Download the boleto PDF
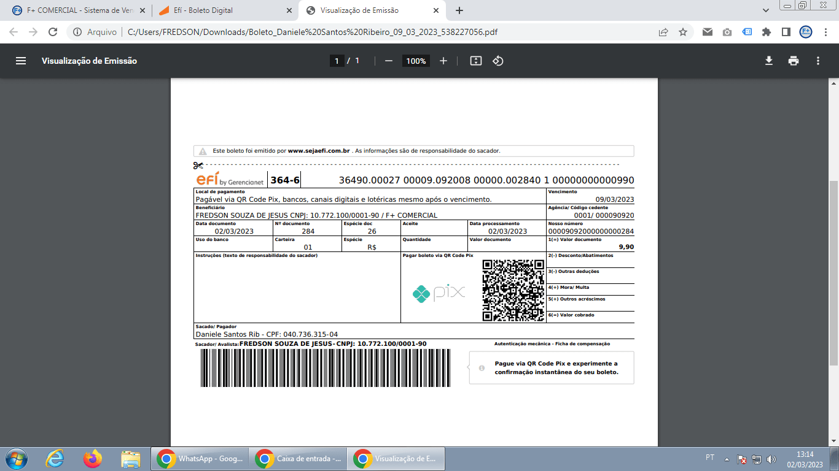 click(768, 61)
